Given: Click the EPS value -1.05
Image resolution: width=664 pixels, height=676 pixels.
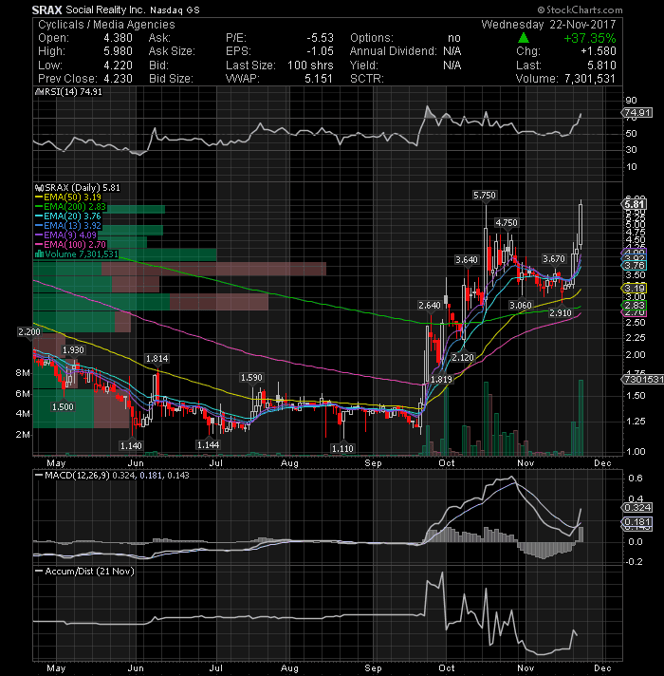Looking at the screenshot, I should pos(320,51).
